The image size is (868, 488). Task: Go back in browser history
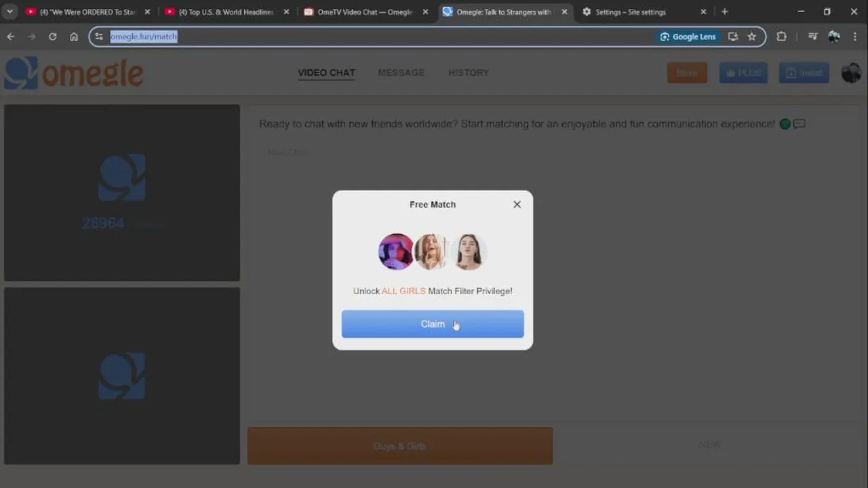(x=10, y=37)
